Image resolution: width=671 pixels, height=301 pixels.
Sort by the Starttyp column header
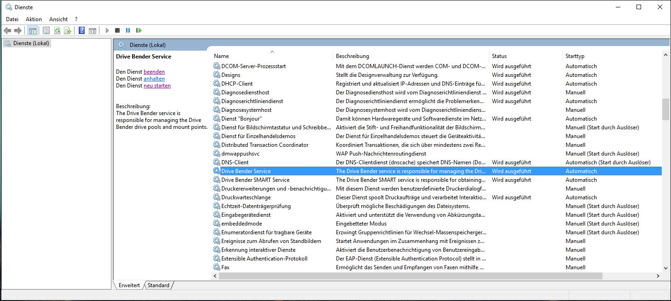point(612,56)
